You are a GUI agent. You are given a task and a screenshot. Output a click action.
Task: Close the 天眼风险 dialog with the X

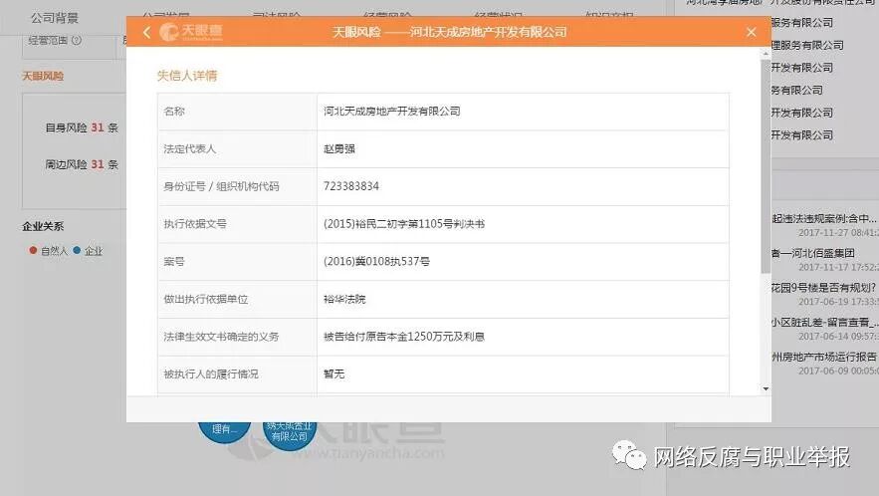pos(752,32)
